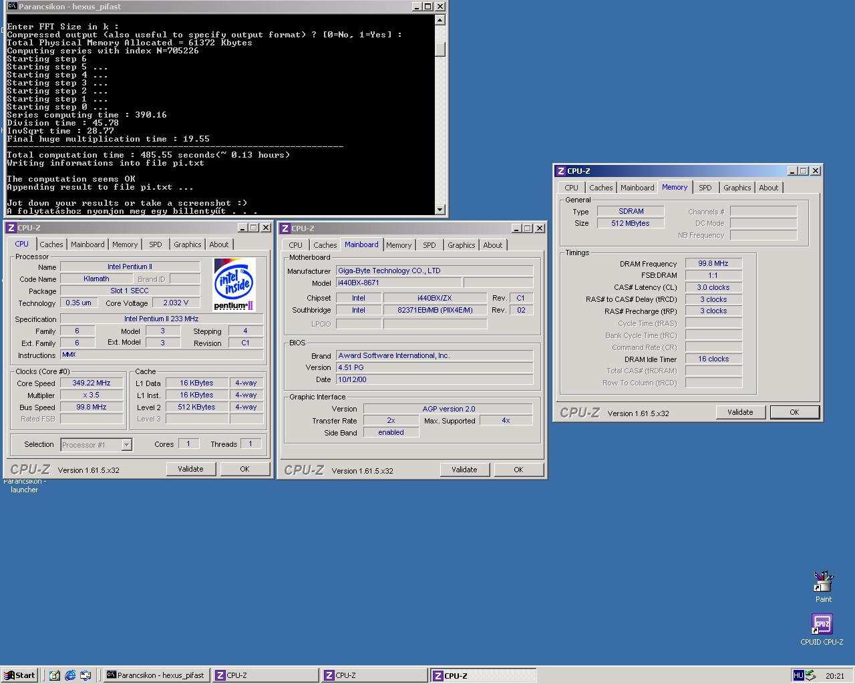Click OK in the Mainboard CPU-Z window

(518, 470)
